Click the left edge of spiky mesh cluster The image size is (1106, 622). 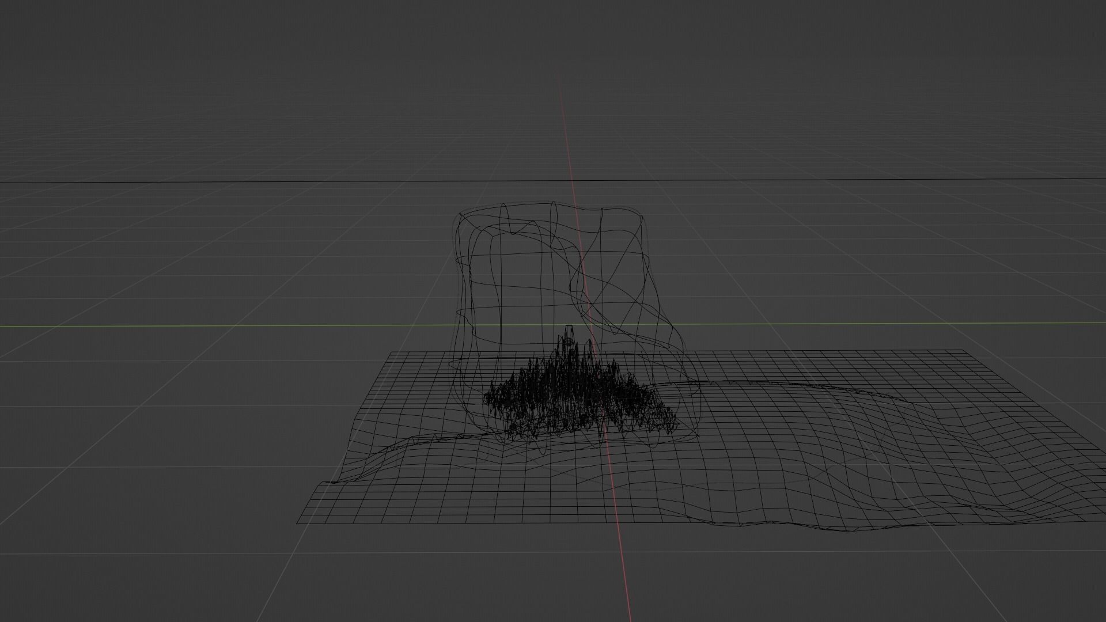[x=487, y=397]
